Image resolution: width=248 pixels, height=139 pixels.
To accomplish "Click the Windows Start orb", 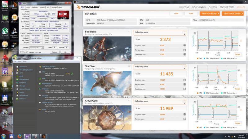I will 3,136.
